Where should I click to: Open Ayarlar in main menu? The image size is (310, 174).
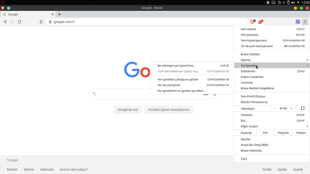272,139
